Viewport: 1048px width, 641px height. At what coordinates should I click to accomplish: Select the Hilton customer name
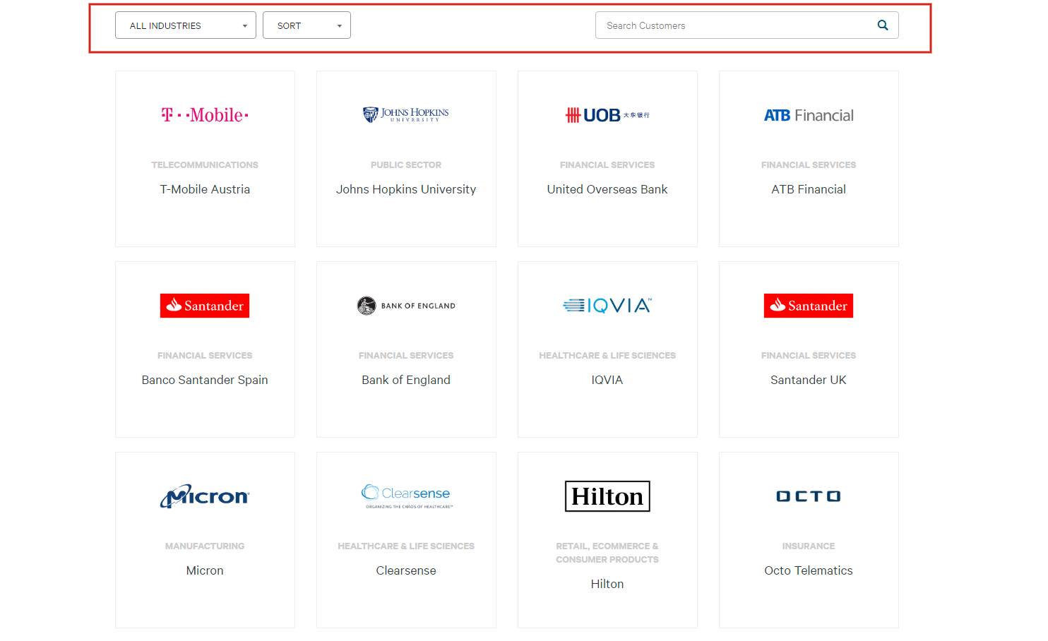(x=607, y=584)
